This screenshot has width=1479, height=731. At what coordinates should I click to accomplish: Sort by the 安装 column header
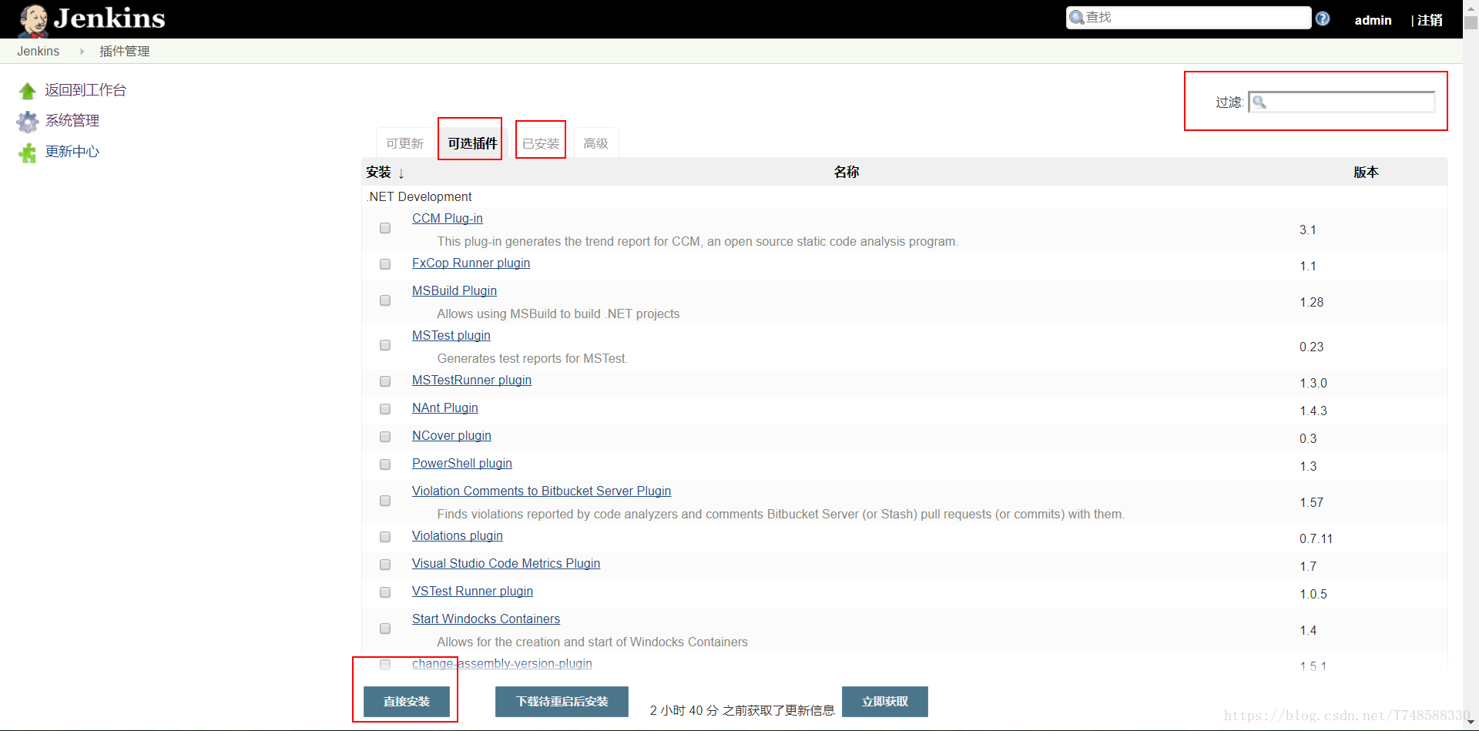[x=384, y=172]
